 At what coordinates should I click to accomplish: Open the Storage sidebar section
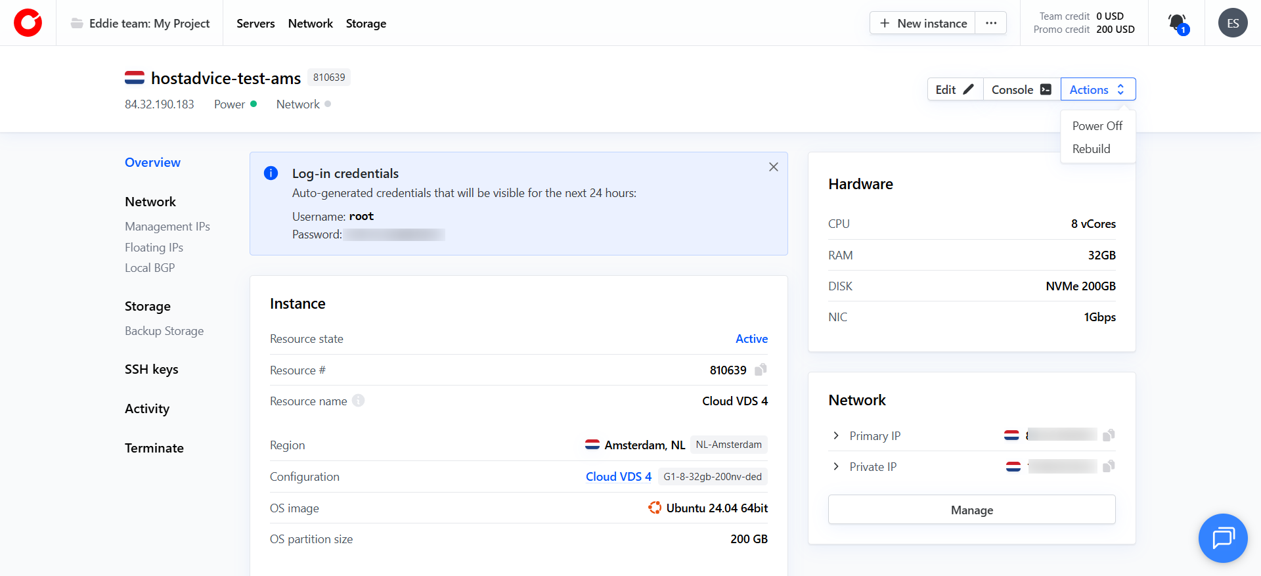tap(148, 306)
